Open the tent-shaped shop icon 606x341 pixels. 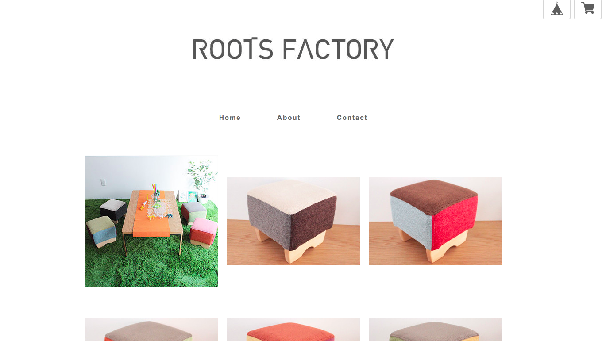tap(557, 9)
